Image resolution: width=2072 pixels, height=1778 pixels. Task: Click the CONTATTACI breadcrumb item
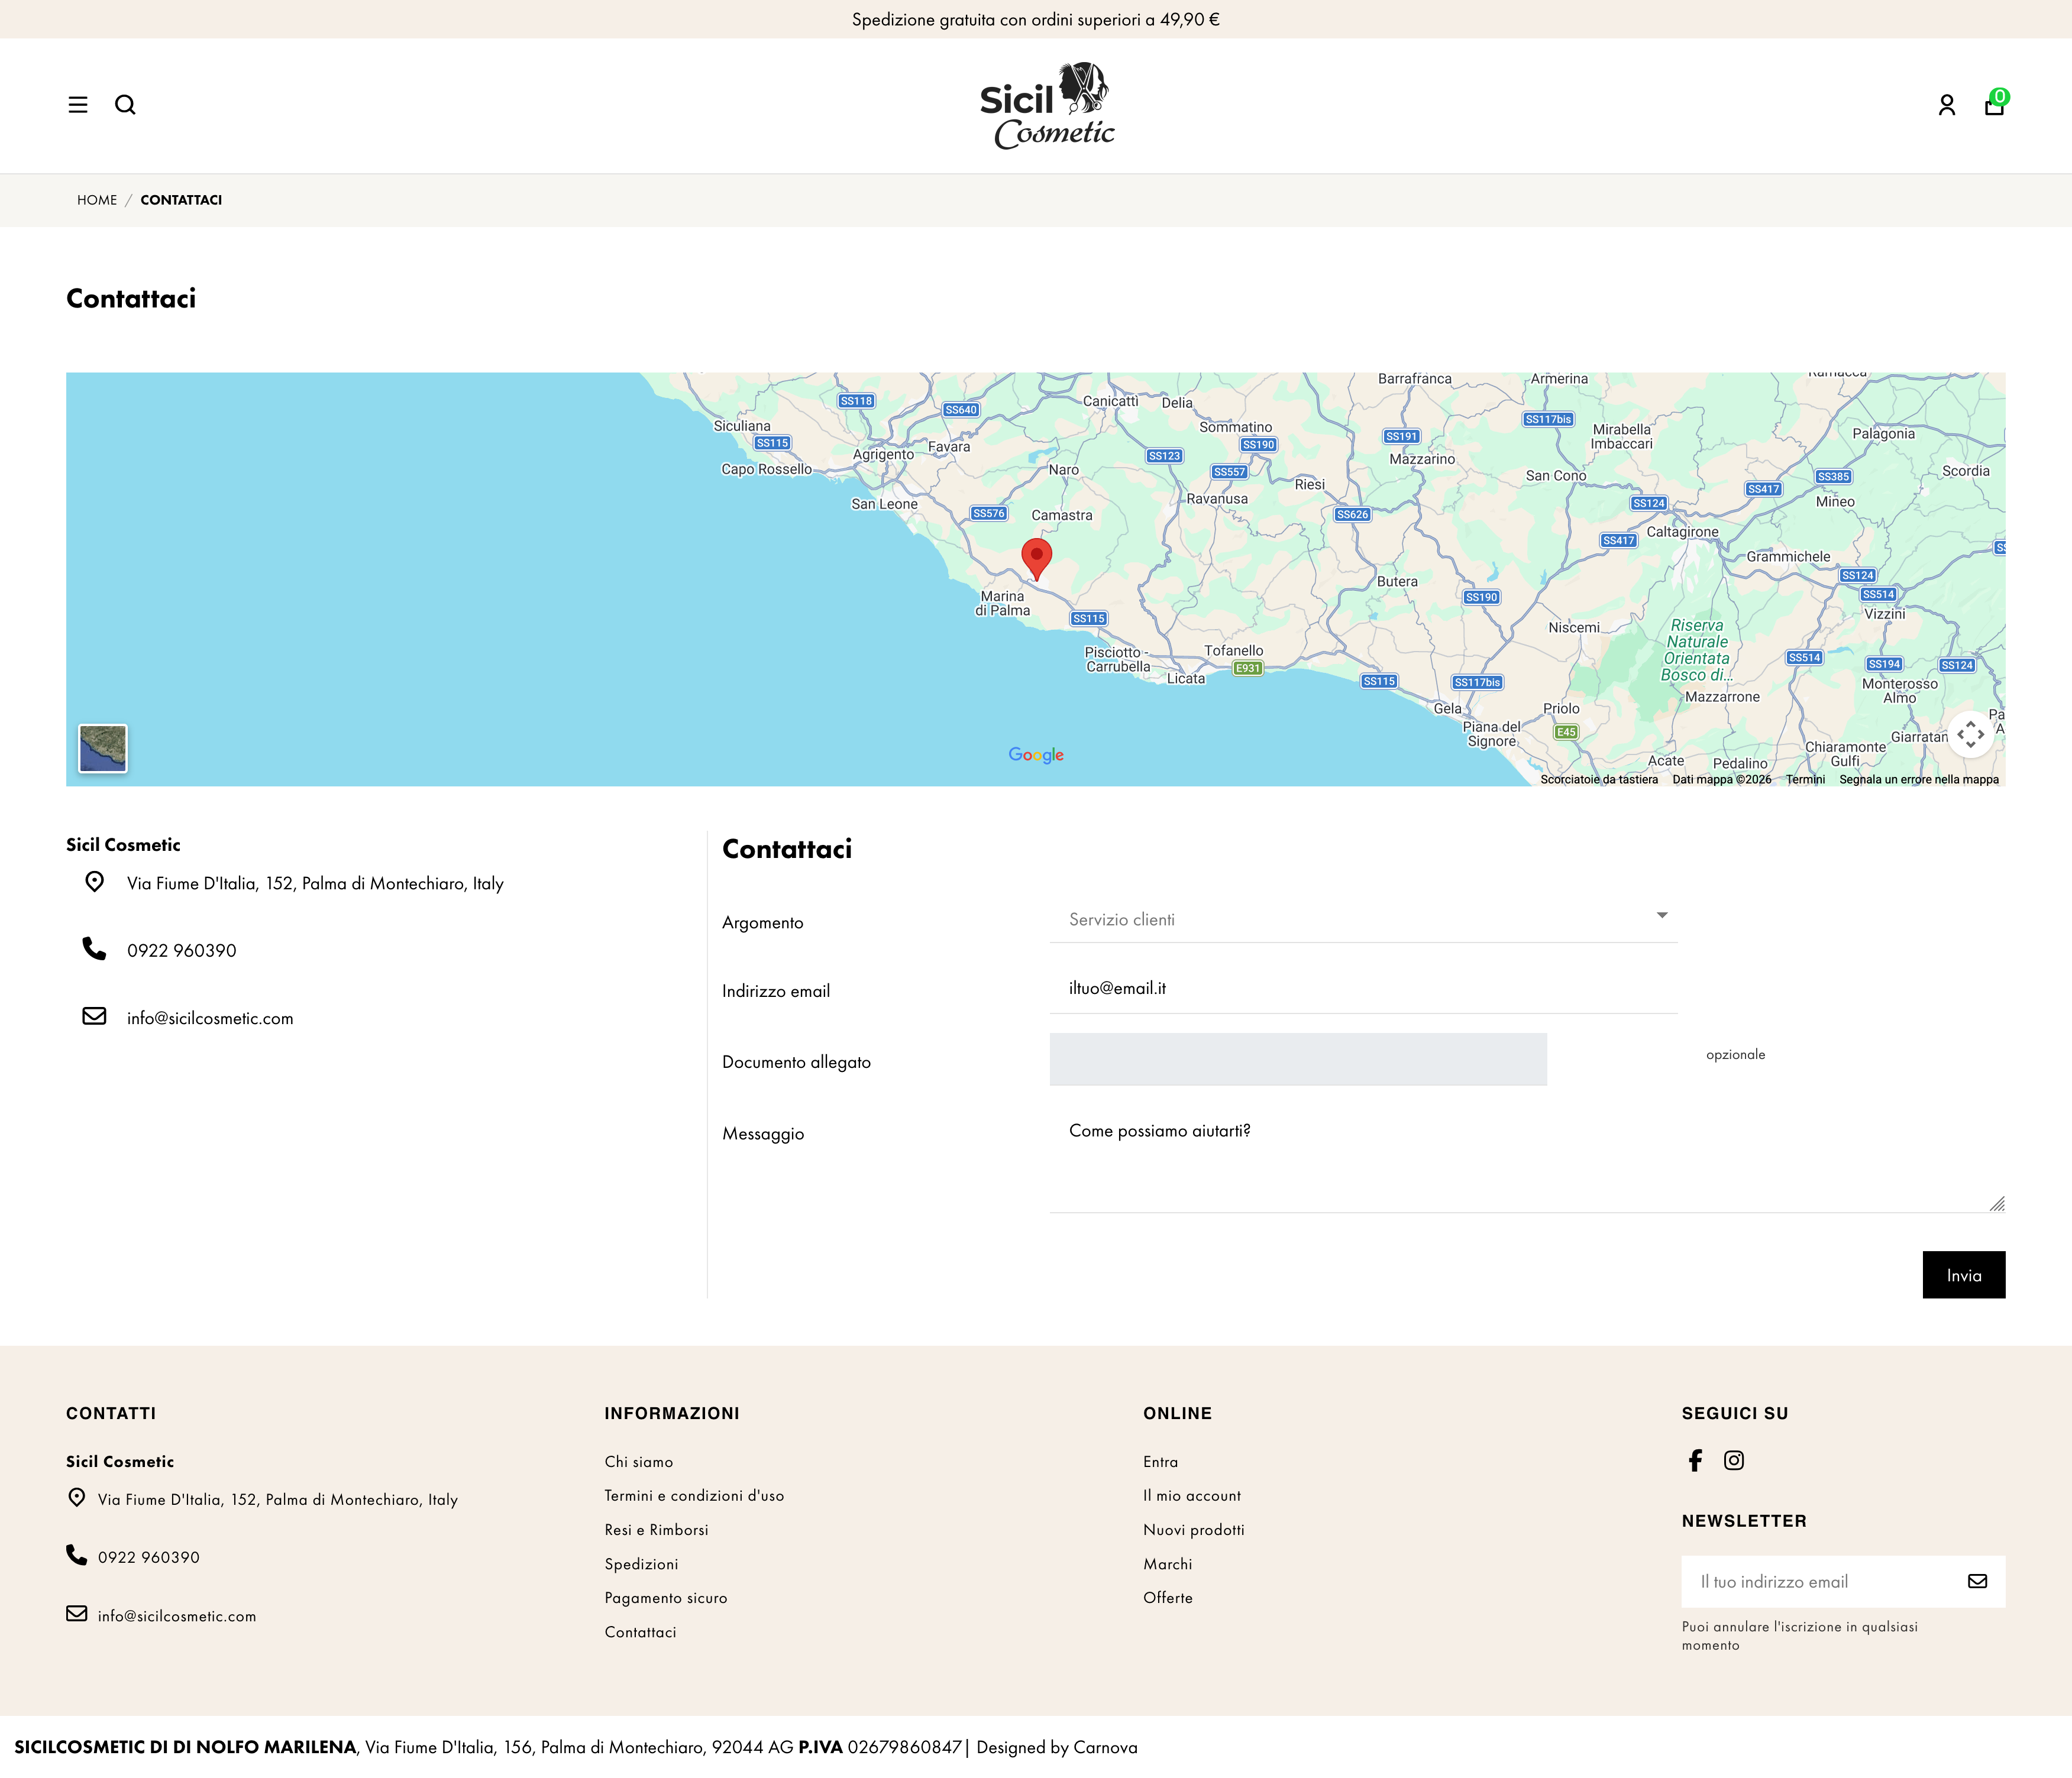[181, 200]
